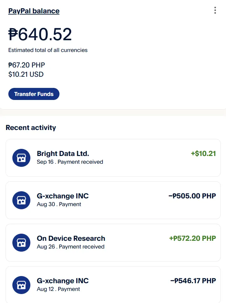Click the ₱640.52 total balance

pos(40,34)
